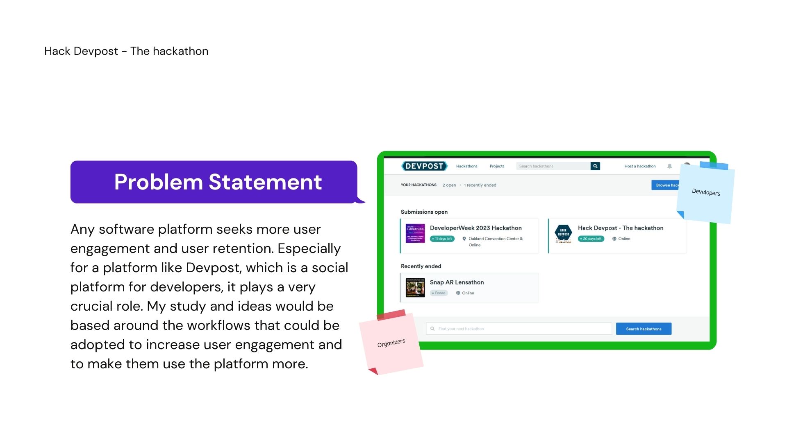Click the DeveloperWeek hackathon purple thumbnail
Screen dimensions: 787x442
415,233
